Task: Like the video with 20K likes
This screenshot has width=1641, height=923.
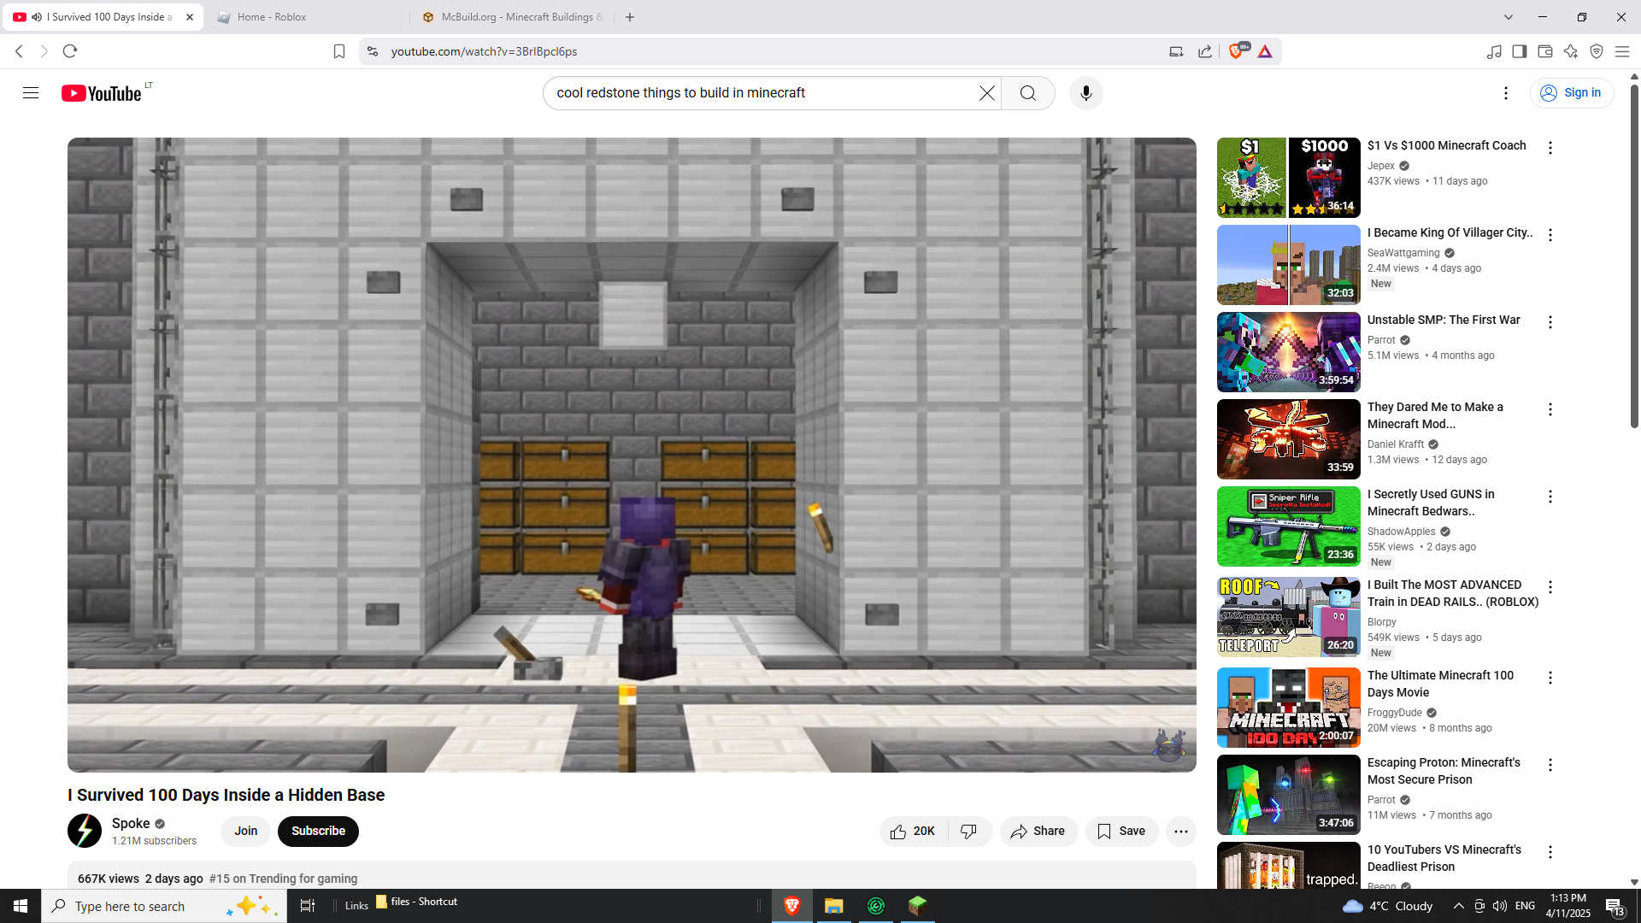Action: coord(912,831)
